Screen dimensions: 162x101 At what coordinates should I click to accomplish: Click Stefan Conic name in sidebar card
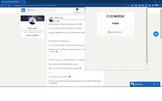click(x=32, y=28)
